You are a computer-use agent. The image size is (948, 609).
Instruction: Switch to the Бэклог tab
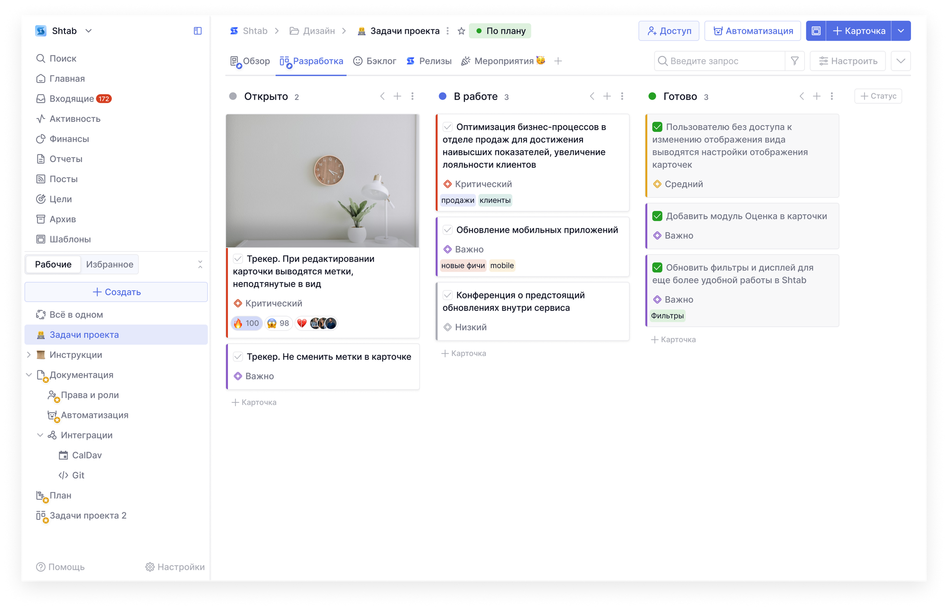coord(375,61)
